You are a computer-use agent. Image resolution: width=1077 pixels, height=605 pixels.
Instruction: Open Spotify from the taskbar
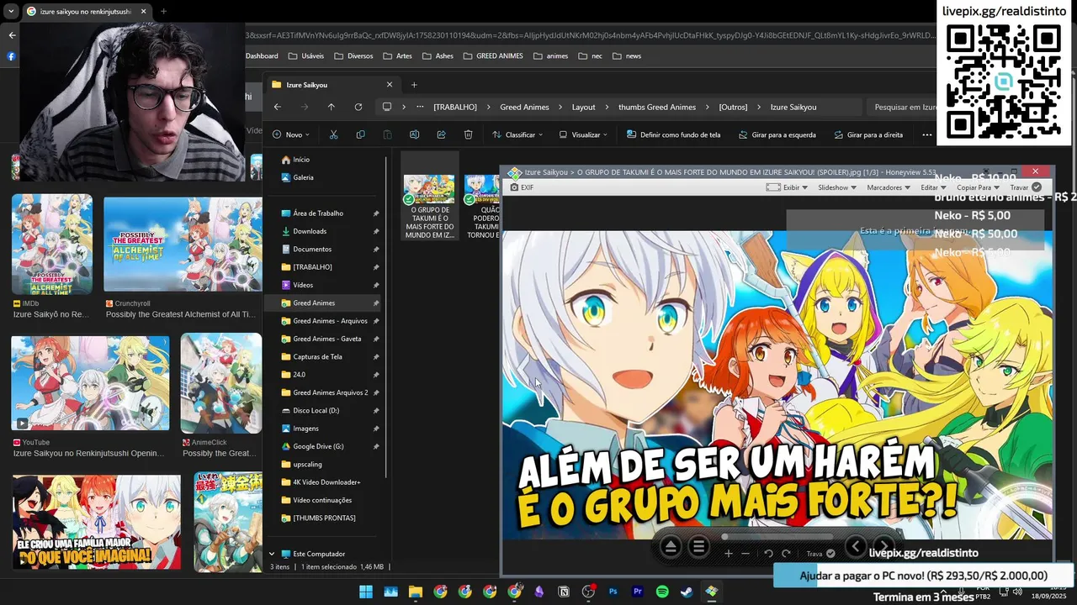662,592
